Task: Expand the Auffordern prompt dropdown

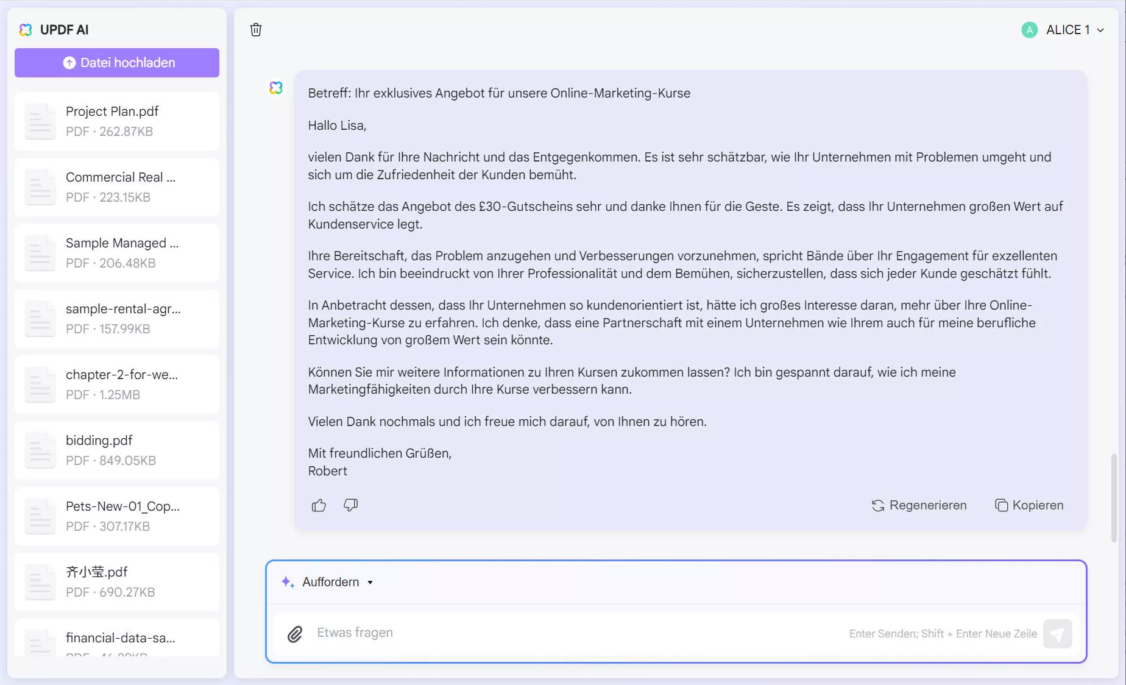Action: coord(370,583)
